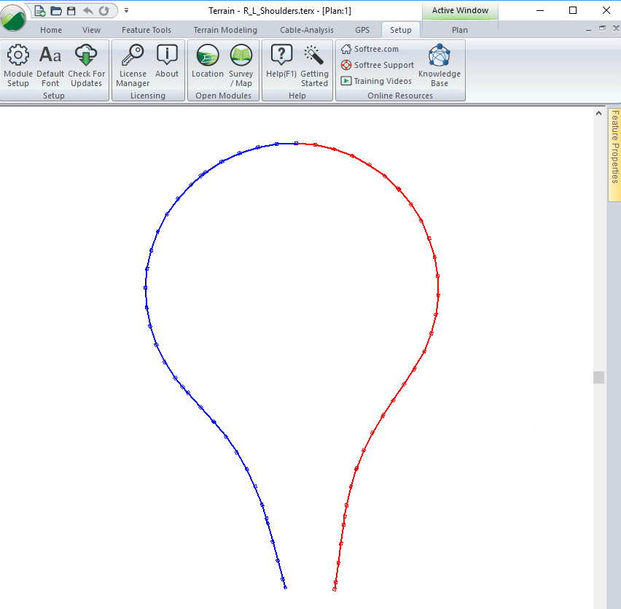Image resolution: width=621 pixels, height=609 pixels.
Task: Click the Terrain application menu orb
Action: [x=13, y=18]
